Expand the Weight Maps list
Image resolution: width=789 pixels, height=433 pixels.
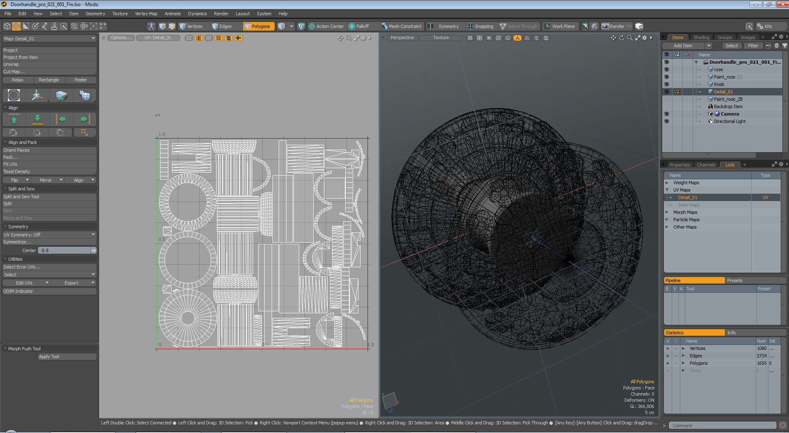667,183
